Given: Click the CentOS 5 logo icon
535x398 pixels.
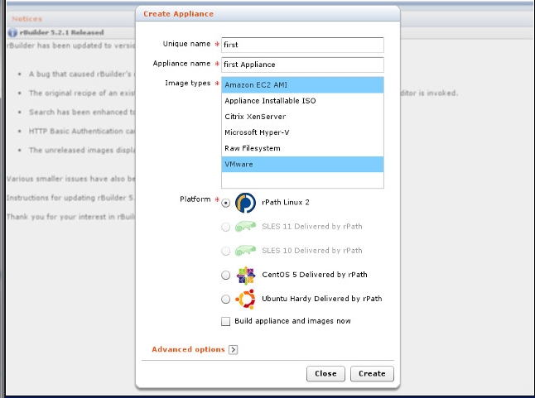Looking at the screenshot, I should pyautogui.click(x=246, y=276).
